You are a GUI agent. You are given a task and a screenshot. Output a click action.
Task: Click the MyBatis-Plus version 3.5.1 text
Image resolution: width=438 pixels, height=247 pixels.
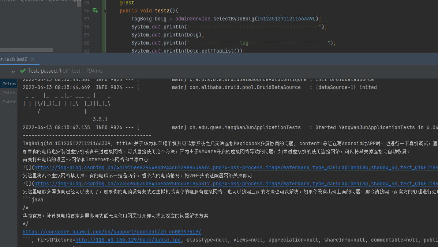click(x=100, y=119)
